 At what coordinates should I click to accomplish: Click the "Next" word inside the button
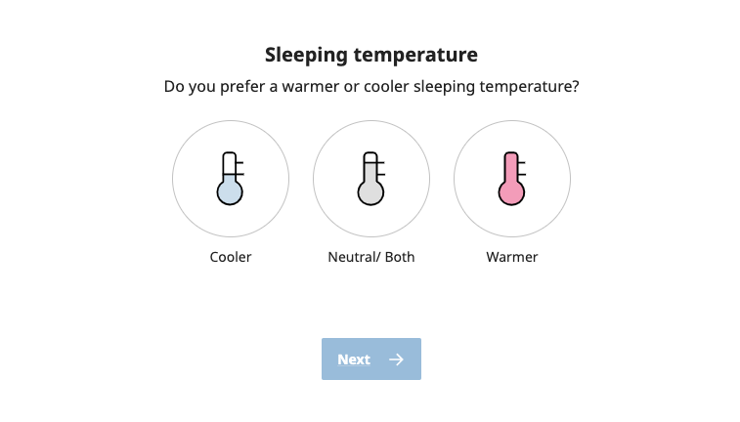(x=354, y=359)
